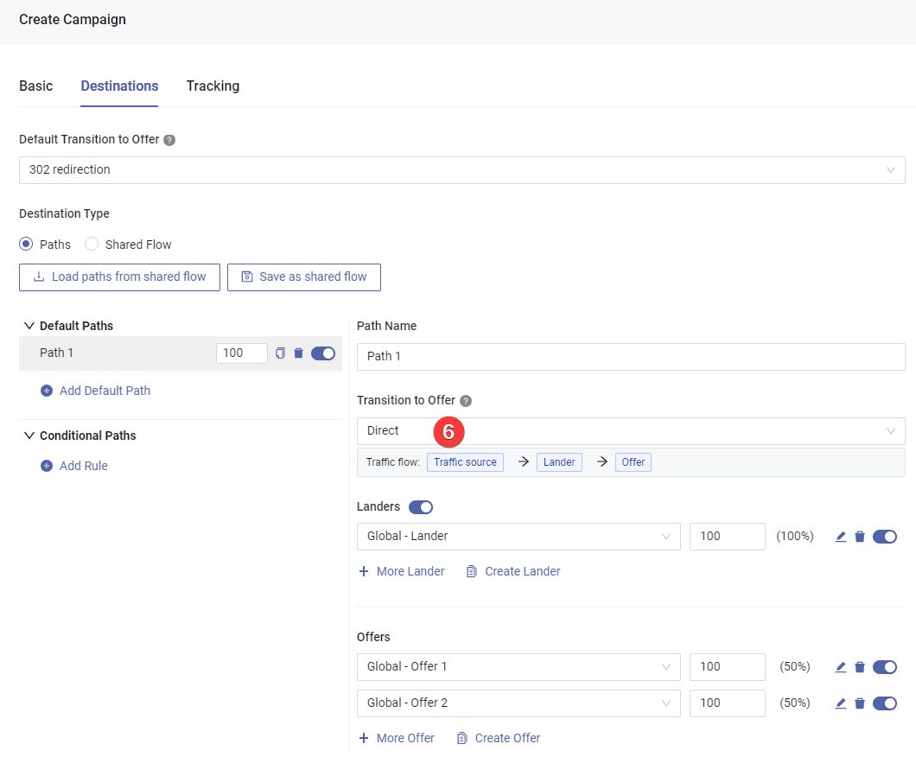Viewport: 916px width, 757px height.
Task: Edit Global - Offer 2 with pencil icon
Action: 841,703
